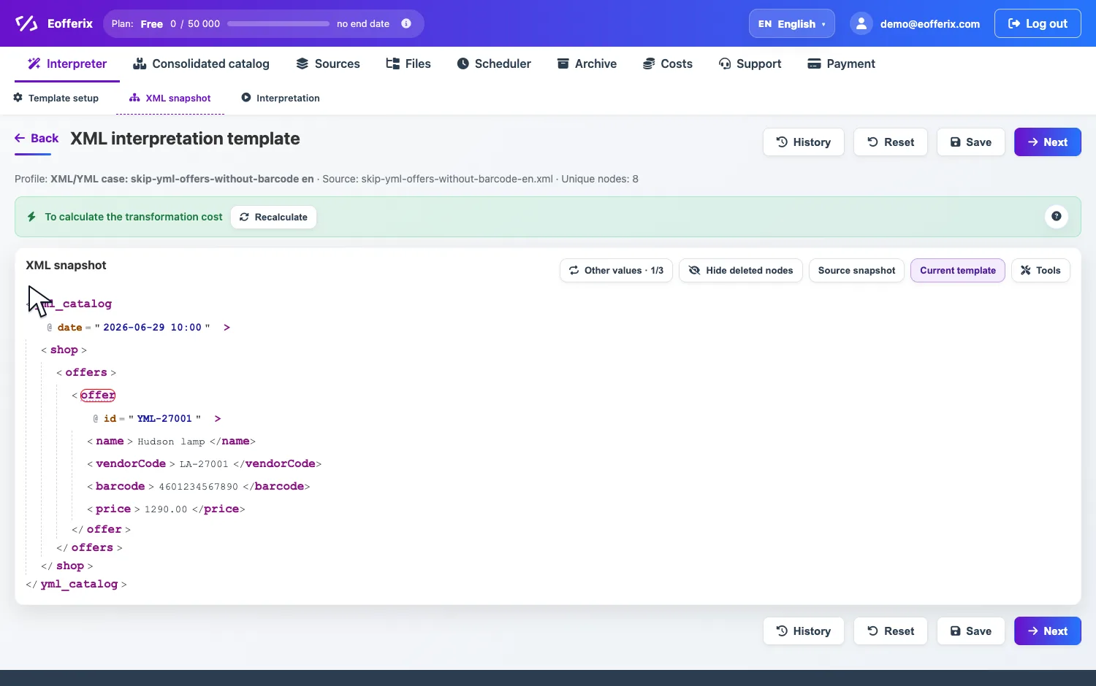Open the Payment tab
The height and width of the screenshot is (686, 1096).
(841, 63)
